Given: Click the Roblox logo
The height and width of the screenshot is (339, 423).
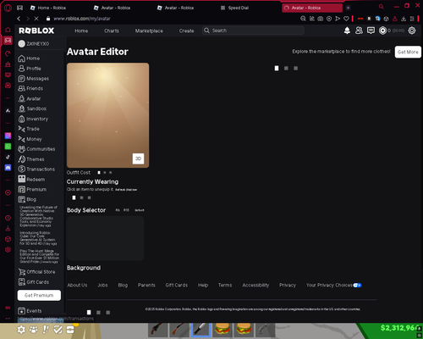Looking at the screenshot, I should click(x=36, y=31).
